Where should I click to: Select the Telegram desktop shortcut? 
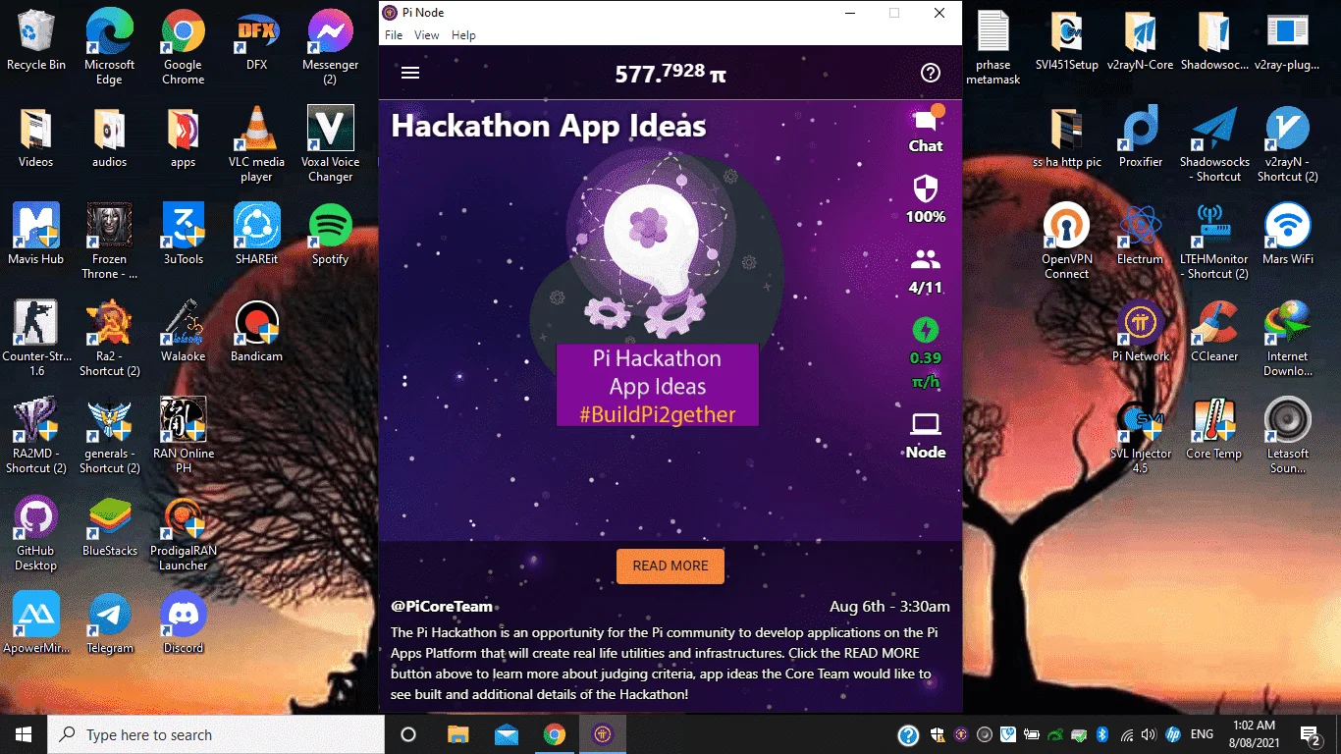(109, 623)
